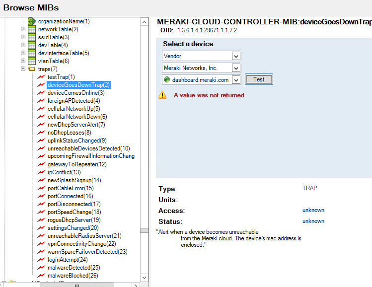Screen dimensions: 372x287
Task: Expand the devInterfaceTable(5) node
Action: [23, 53]
